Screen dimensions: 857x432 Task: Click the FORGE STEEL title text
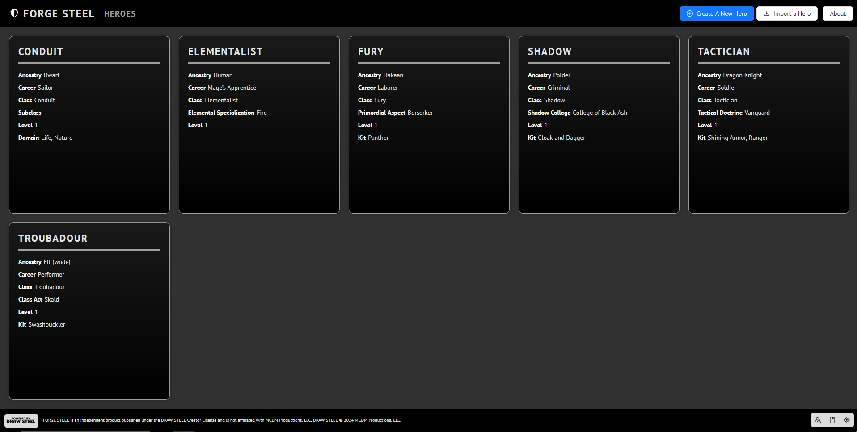59,14
